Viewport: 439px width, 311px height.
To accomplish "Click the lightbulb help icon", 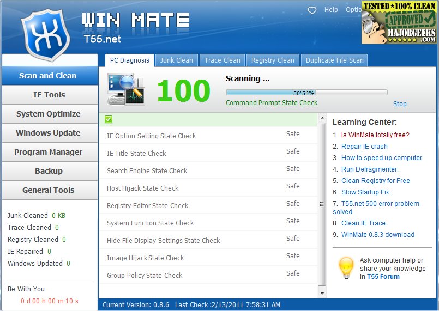I will 346,268.
